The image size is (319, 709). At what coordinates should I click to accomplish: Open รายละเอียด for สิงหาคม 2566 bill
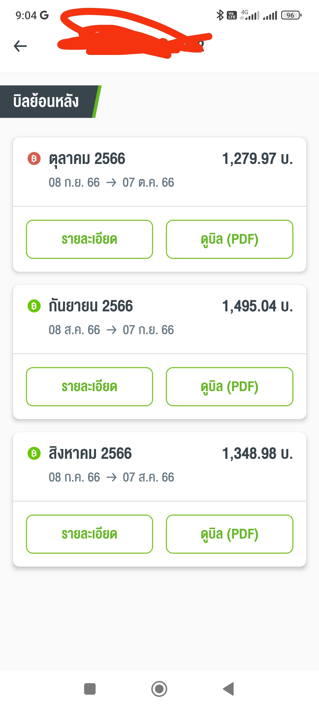89,534
